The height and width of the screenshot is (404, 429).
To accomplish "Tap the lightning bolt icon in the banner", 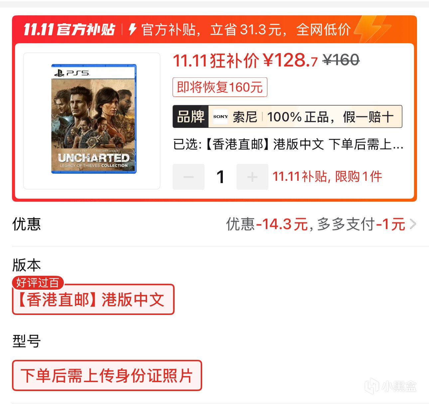I will click(x=133, y=29).
